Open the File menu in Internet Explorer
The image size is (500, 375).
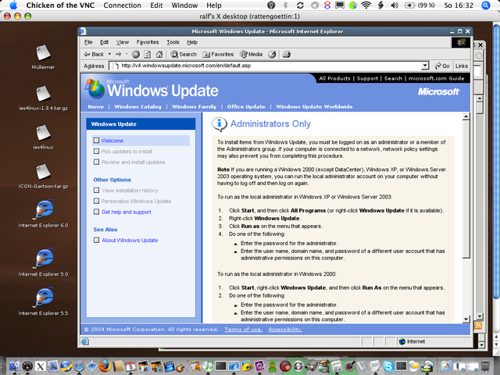[88, 42]
